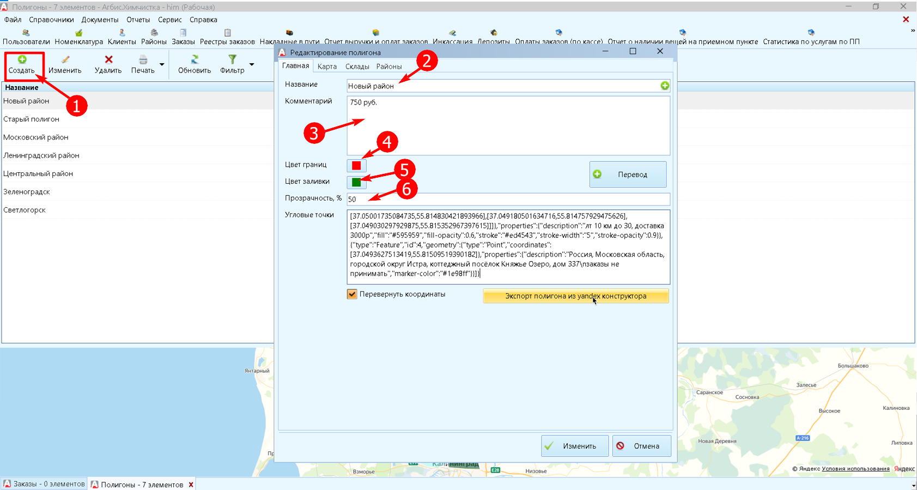Screen dimensions: 917x490
Task: Select Новый район row in list
Action: (x=137, y=101)
